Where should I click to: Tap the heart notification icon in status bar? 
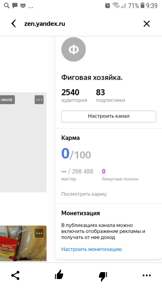click(x=23, y=6)
